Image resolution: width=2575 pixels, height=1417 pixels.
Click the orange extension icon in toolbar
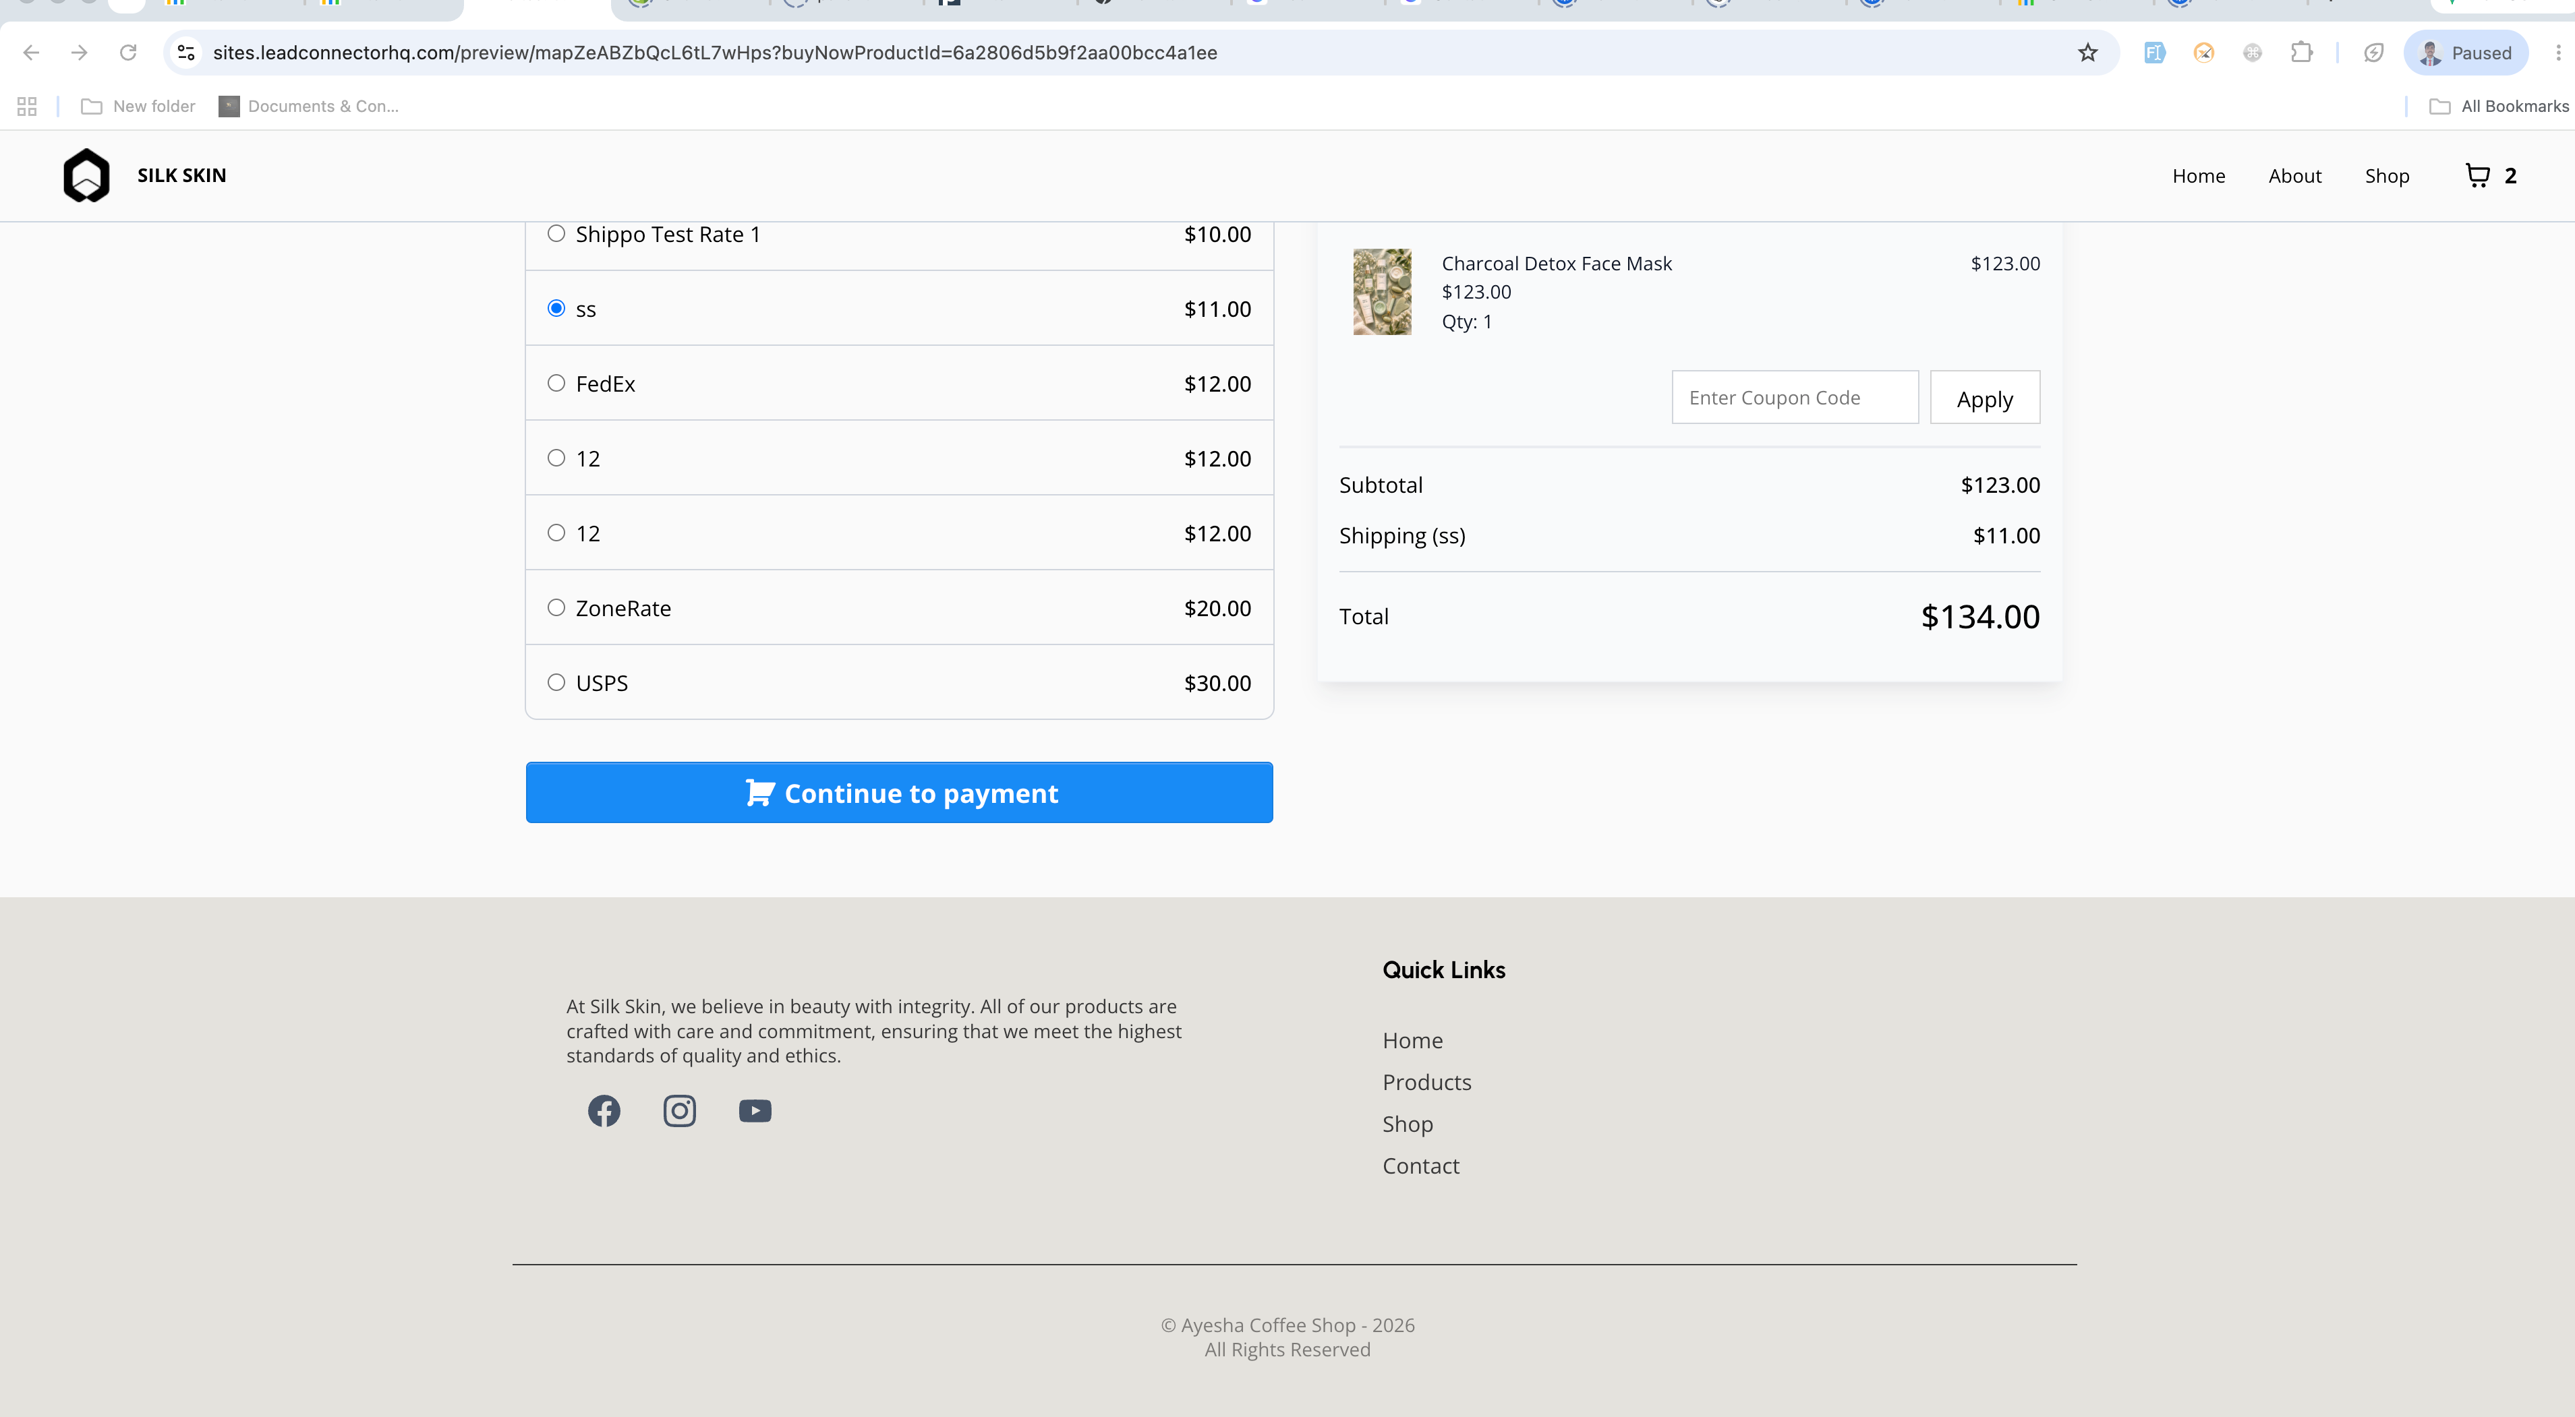(x=2203, y=53)
